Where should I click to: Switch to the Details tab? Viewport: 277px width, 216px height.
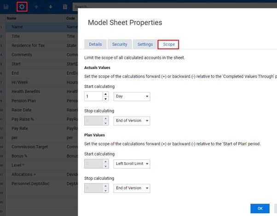coord(95,44)
